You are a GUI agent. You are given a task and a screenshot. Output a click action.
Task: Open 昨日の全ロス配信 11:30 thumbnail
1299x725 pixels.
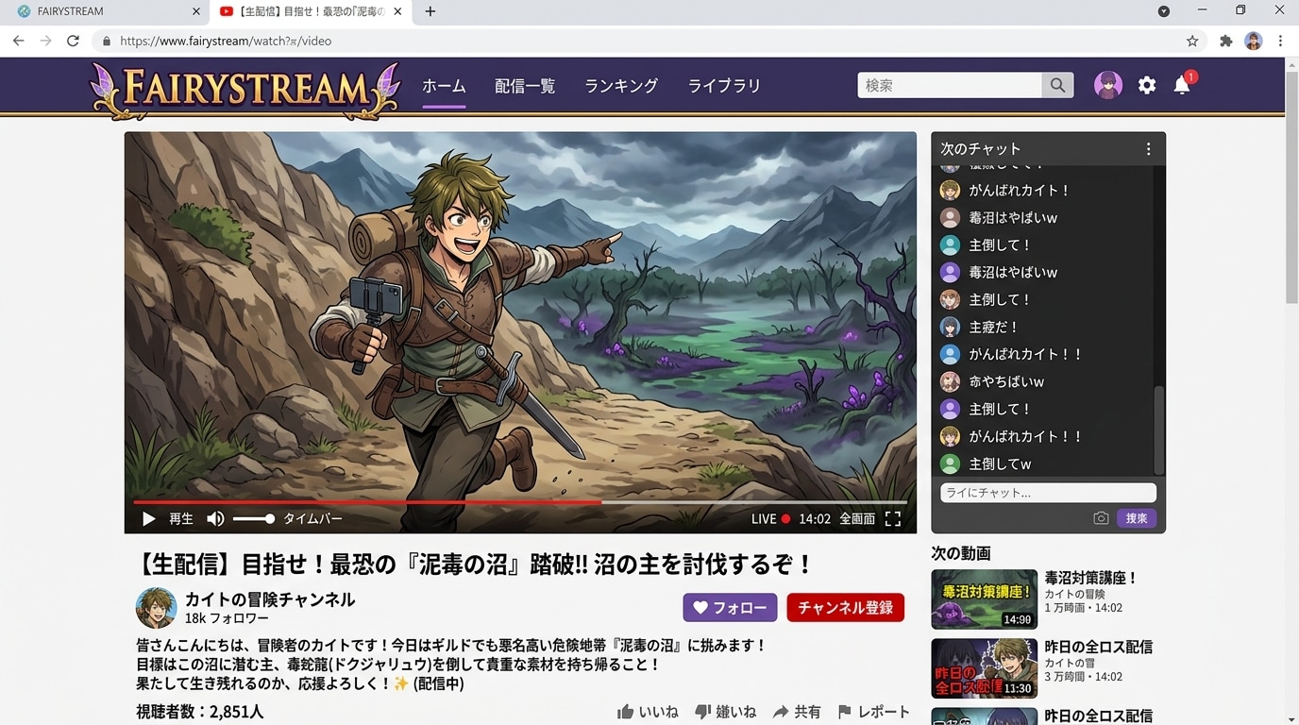tap(984, 668)
